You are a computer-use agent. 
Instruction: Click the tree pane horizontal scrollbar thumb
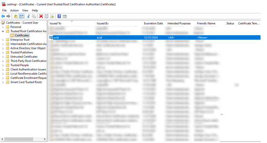(19, 139)
